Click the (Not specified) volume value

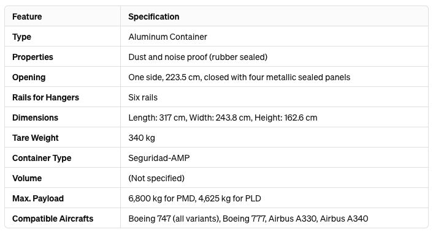[x=156, y=178]
